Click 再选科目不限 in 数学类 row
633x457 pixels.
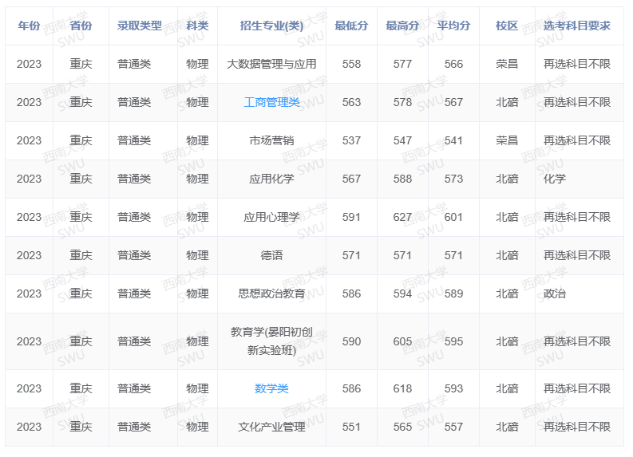[x=577, y=388]
